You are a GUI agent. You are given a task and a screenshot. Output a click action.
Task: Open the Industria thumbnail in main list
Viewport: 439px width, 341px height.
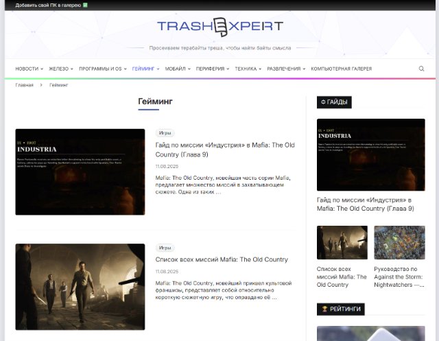pyautogui.click(x=80, y=172)
